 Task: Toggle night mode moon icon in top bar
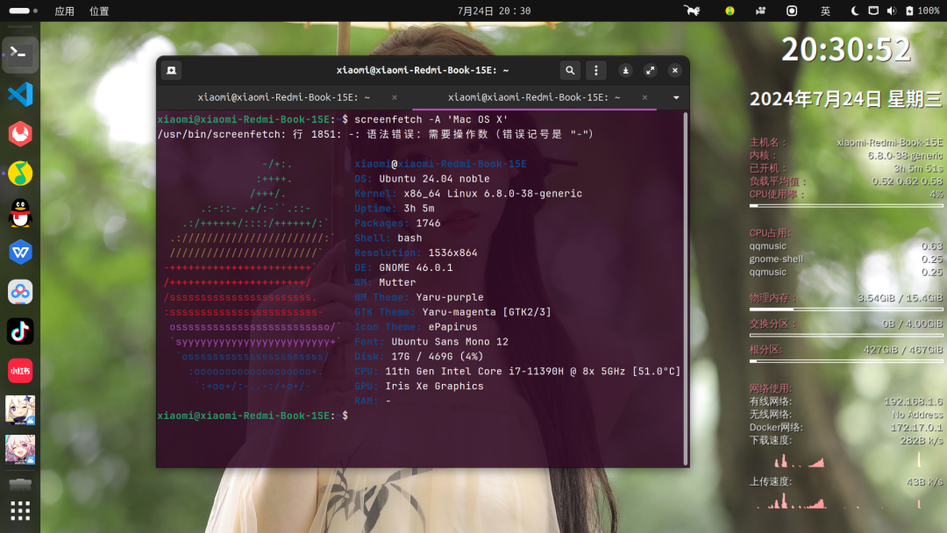pos(855,11)
